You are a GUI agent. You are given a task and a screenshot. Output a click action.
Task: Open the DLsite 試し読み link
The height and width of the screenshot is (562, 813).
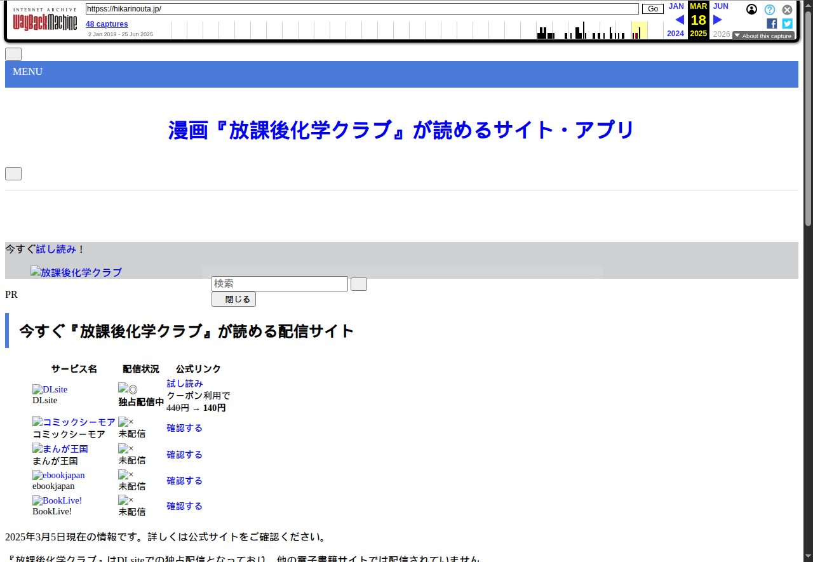tap(185, 384)
